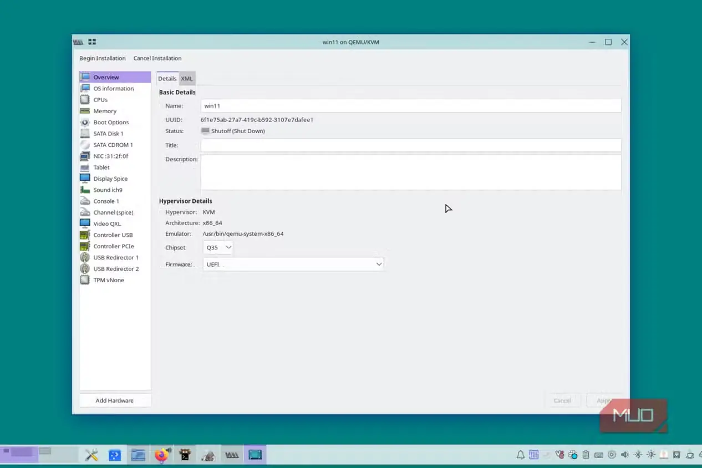Viewport: 702px width, 468px height.
Task: Select NIC :31:2f:0f network device
Action: [115, 156]
